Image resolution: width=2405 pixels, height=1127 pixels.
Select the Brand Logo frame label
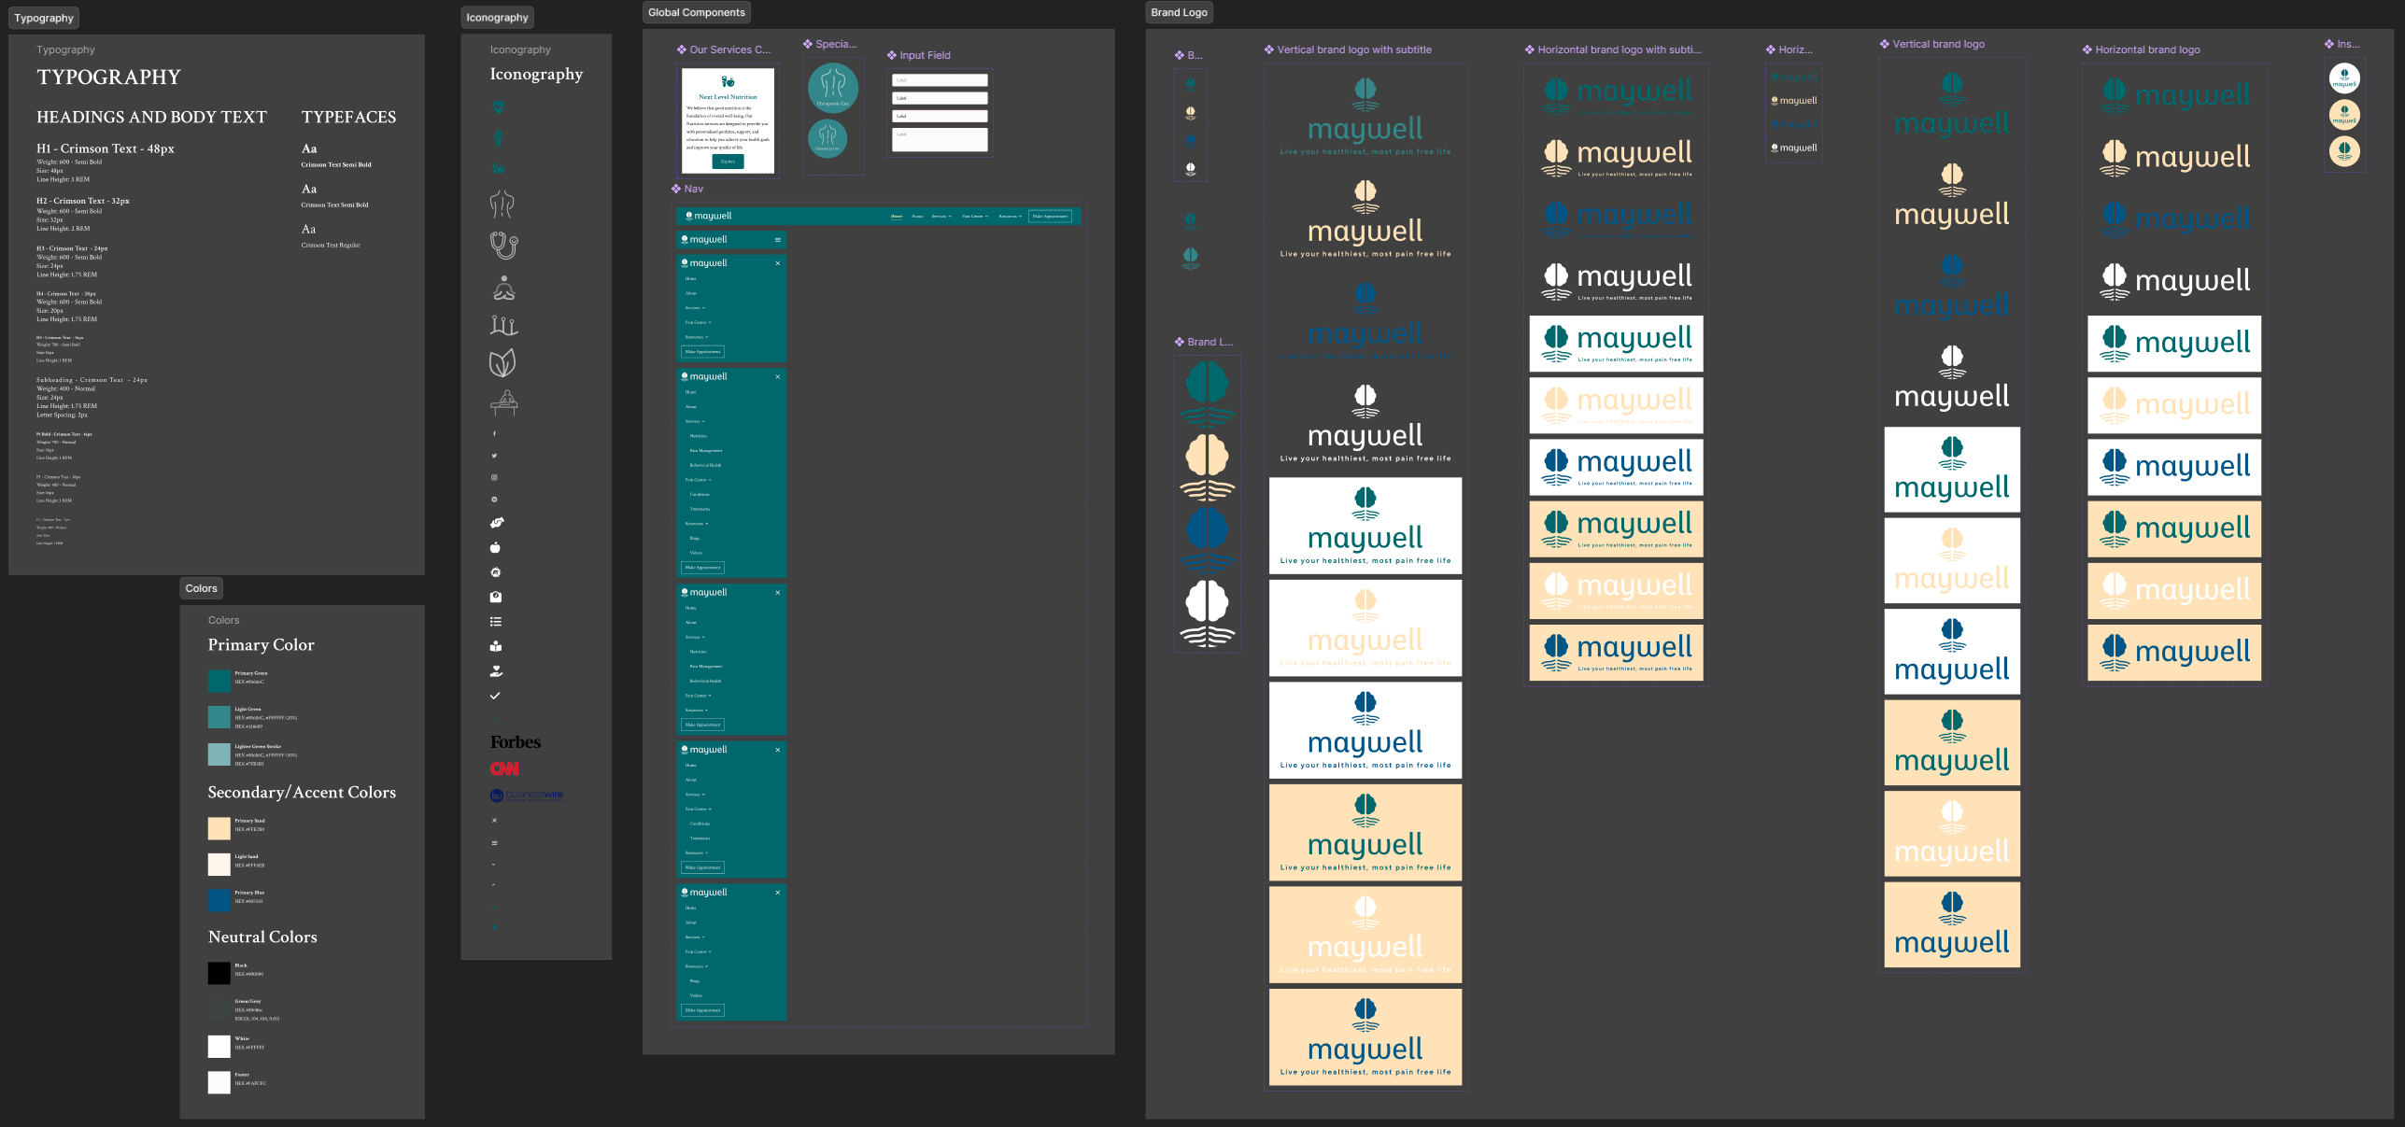[1179, 12]
